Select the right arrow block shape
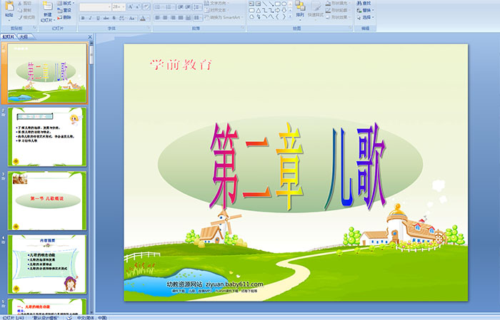 [277, 10]
